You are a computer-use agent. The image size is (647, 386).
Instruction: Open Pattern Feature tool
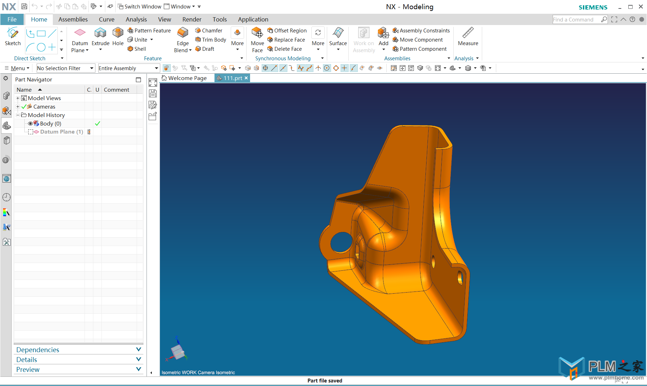(149, 31)
